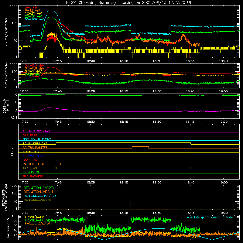This screenshot has width=243, height=243.
Task: Select the ATTENUATOR_STATE flag label
Action: pyautogui.click(x=37, y=131)
